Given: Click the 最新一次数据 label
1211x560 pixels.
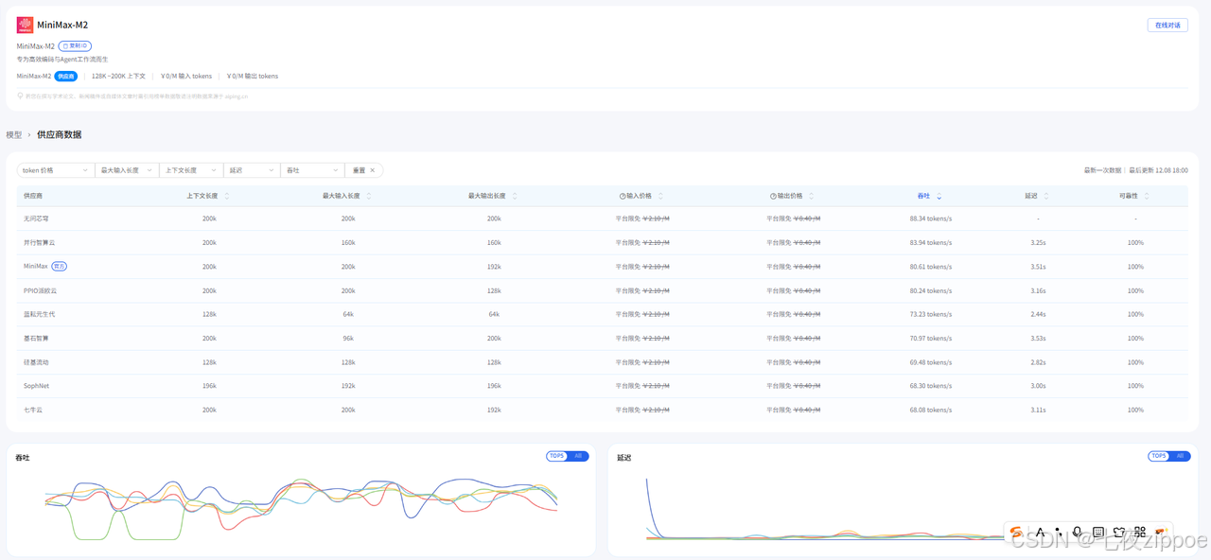Looking at the screenshot, I should (1102, 170).
